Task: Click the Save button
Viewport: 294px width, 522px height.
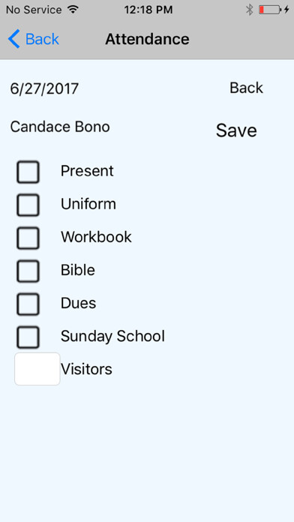Action: pyautogui.click(x=236, y=130)
